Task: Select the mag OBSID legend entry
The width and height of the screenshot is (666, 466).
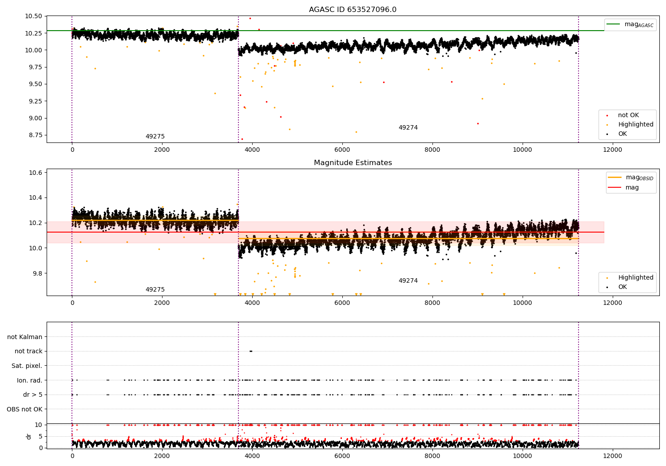Action: (631, 178)
